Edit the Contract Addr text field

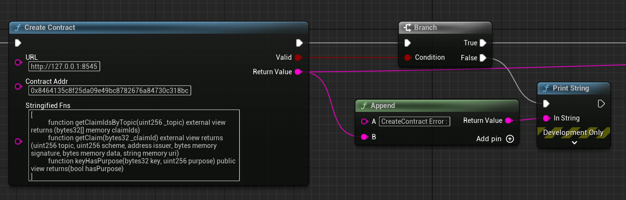point(110,90)
